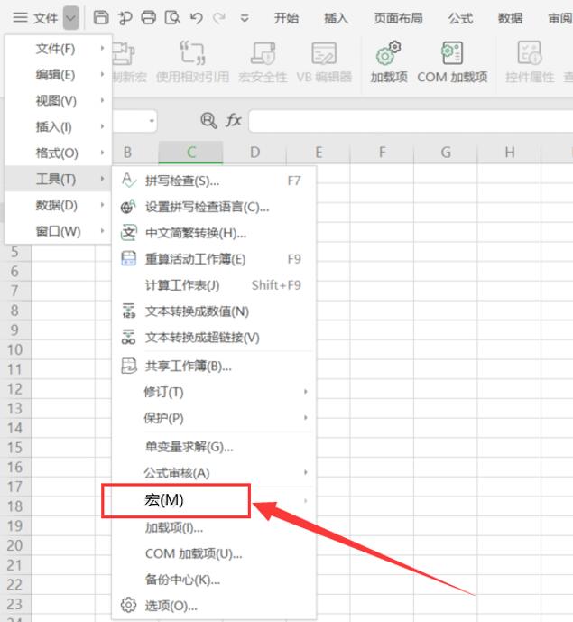Click inside the formula bar input
The height and width of the screenshot is (622, 573).
click(411, 121)
